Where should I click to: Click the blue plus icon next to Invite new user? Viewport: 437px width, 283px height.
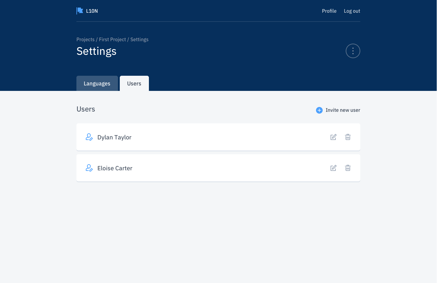[x=319, y=110]
